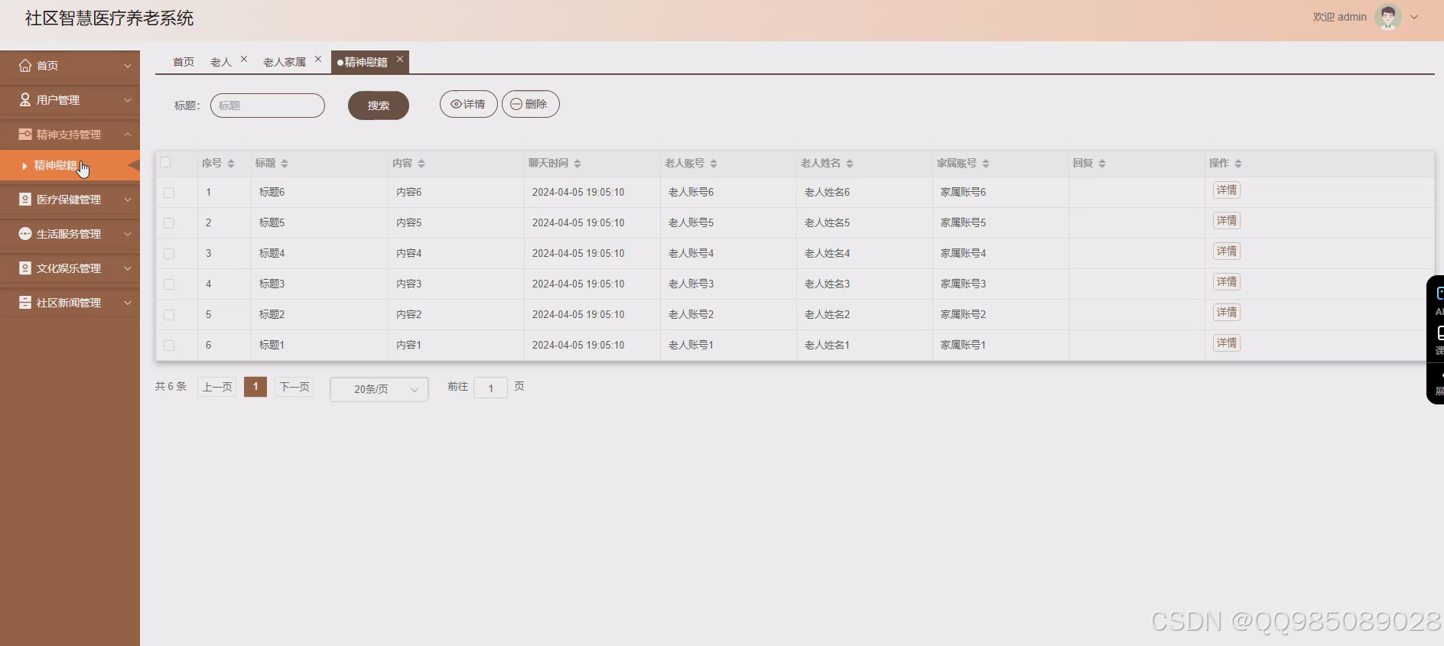The width and height of the screenshot is (1444, 646).
Task: Check the row for 标题5
Action: [169, 223]
